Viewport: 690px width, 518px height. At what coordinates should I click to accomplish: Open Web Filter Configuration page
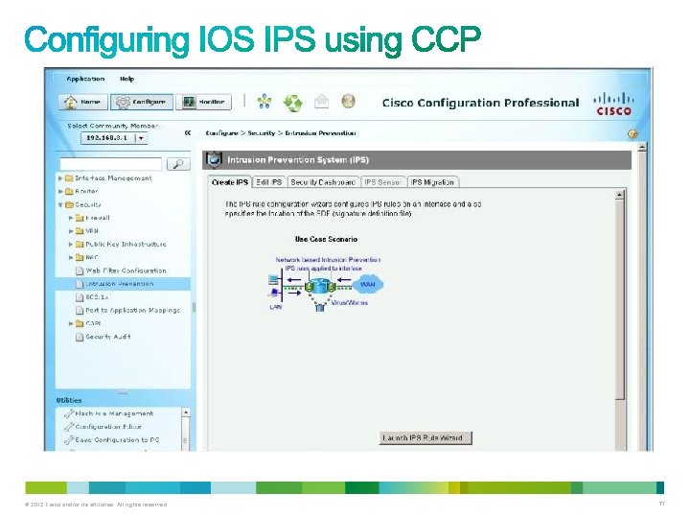(126, 271)
